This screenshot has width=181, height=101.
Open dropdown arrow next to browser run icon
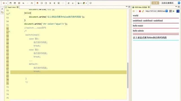[x=86, y=3]
